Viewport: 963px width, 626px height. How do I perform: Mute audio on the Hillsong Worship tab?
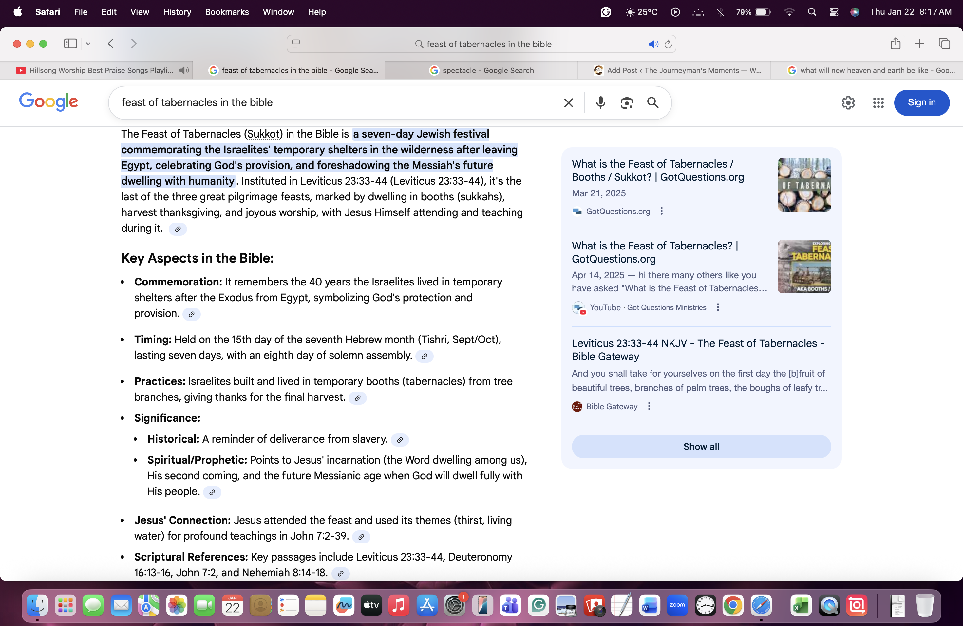(184, 70)
